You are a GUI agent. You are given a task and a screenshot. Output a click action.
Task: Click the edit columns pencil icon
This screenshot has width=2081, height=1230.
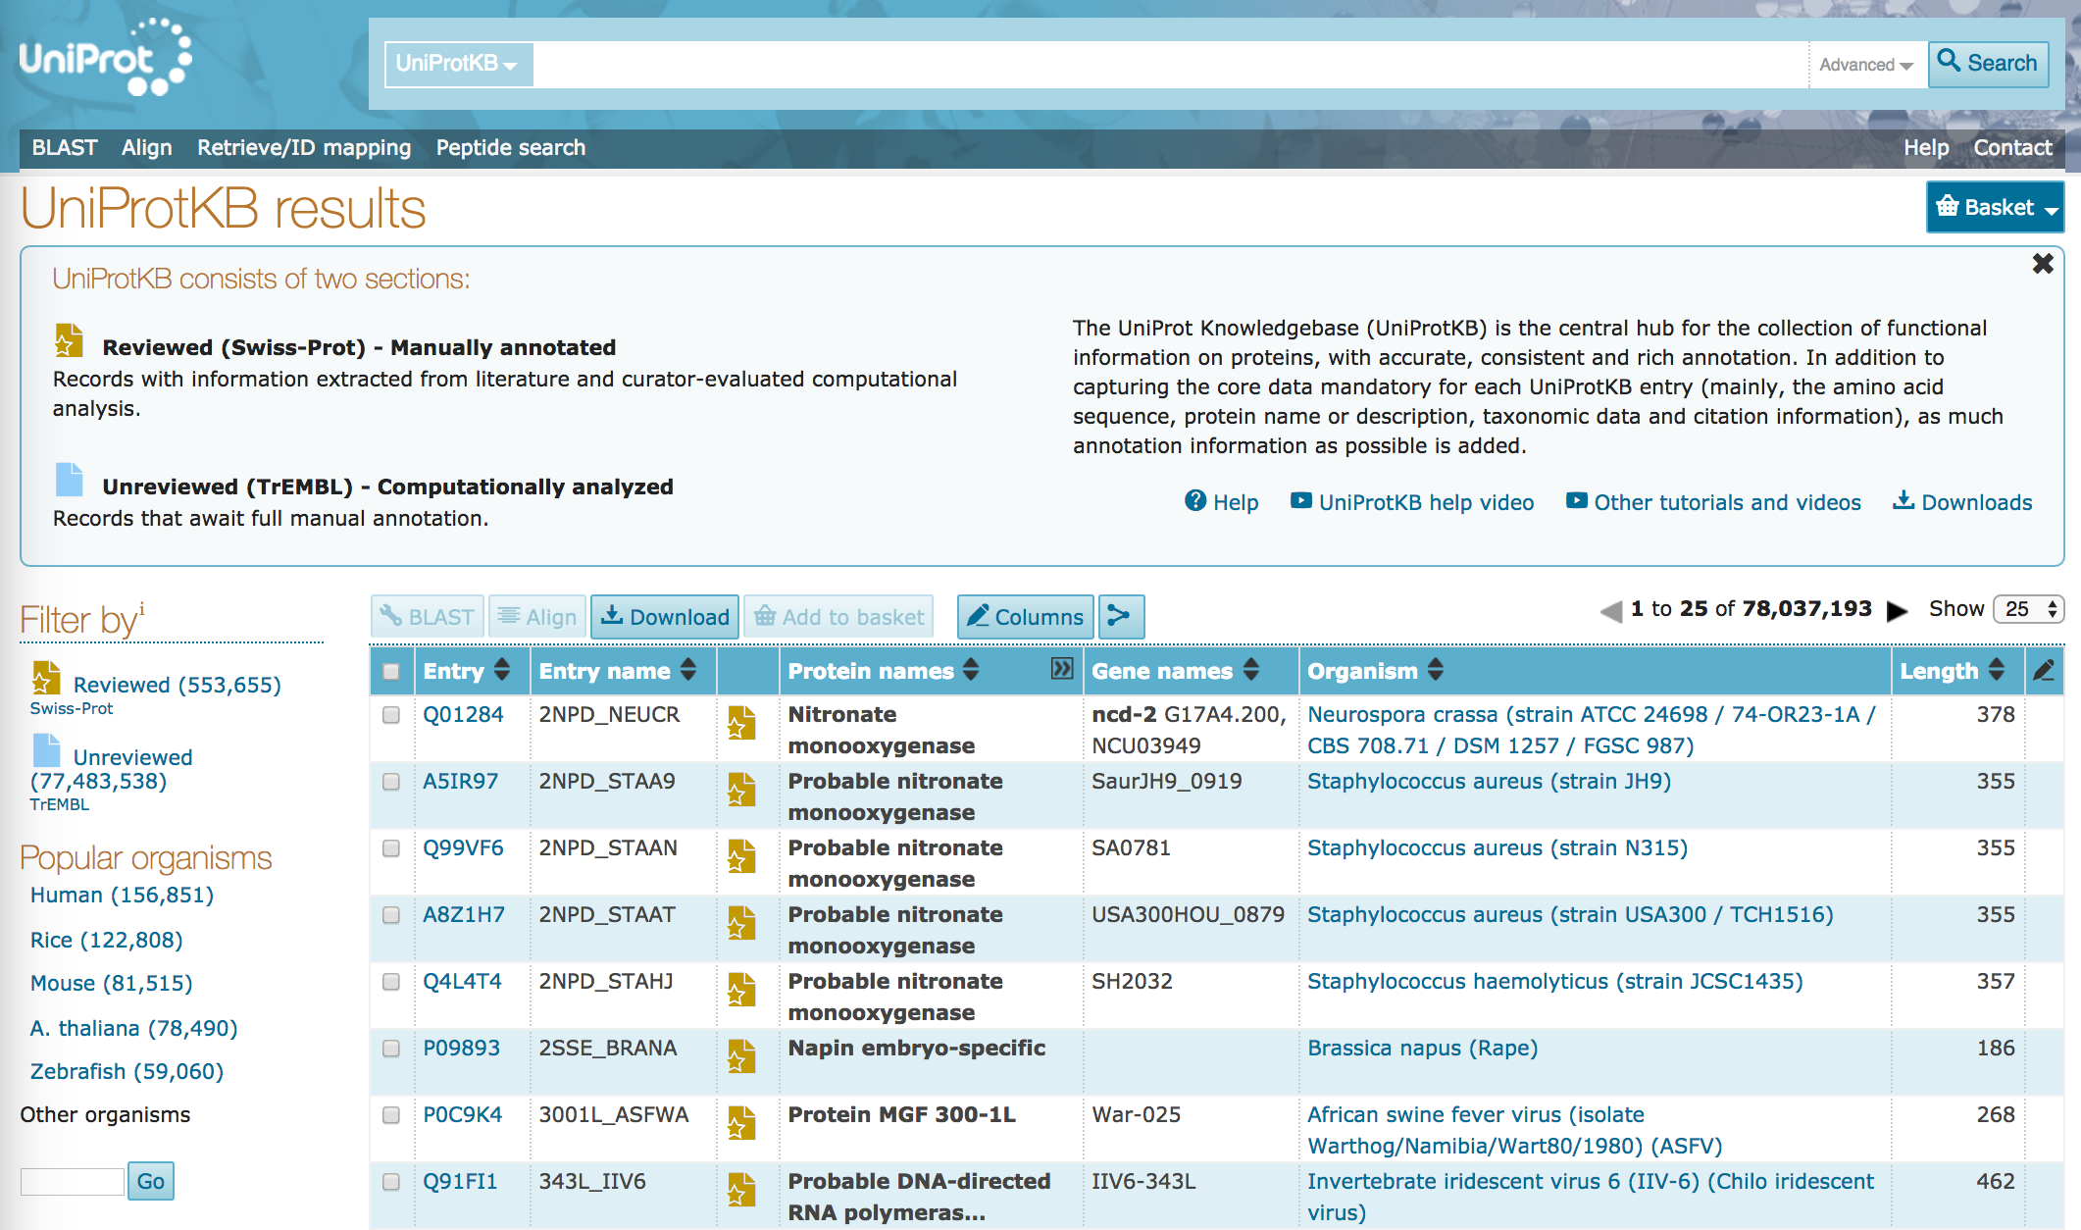[2044, 671]
